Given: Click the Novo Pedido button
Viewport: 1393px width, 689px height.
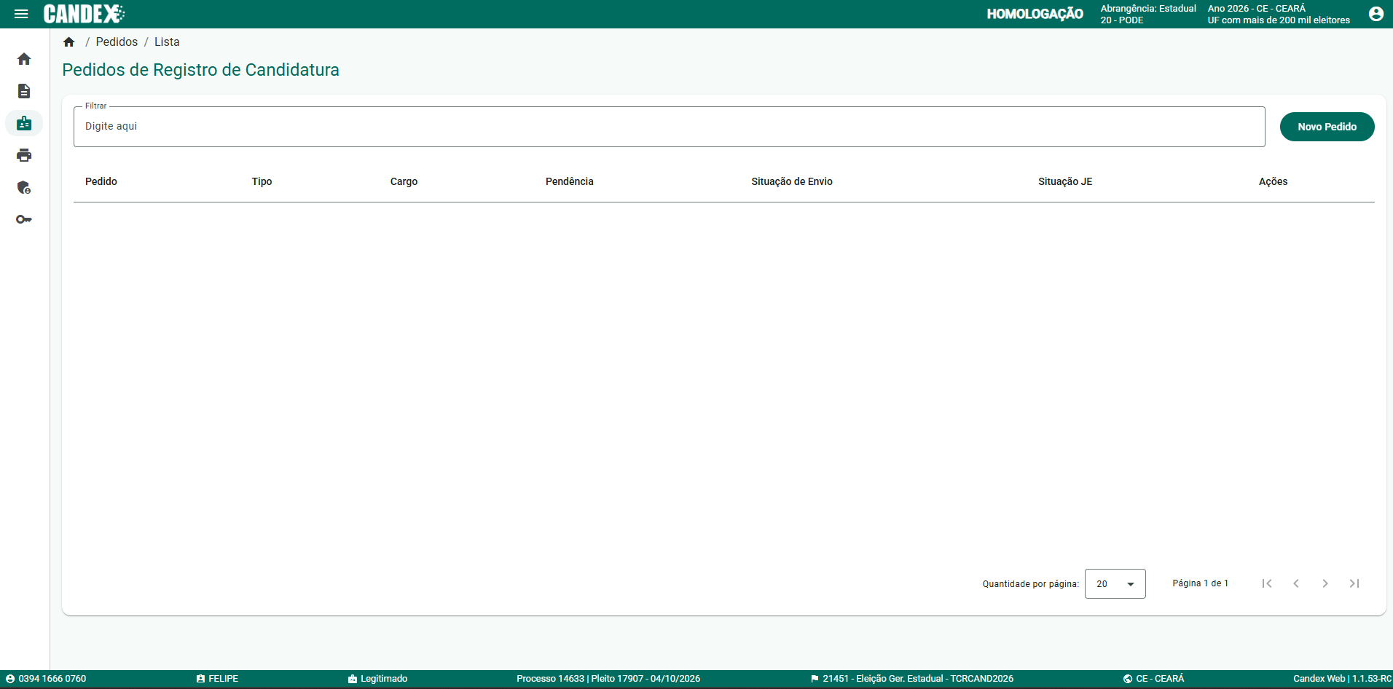Looking at the screenshot, I should (x=1327, y=127).
